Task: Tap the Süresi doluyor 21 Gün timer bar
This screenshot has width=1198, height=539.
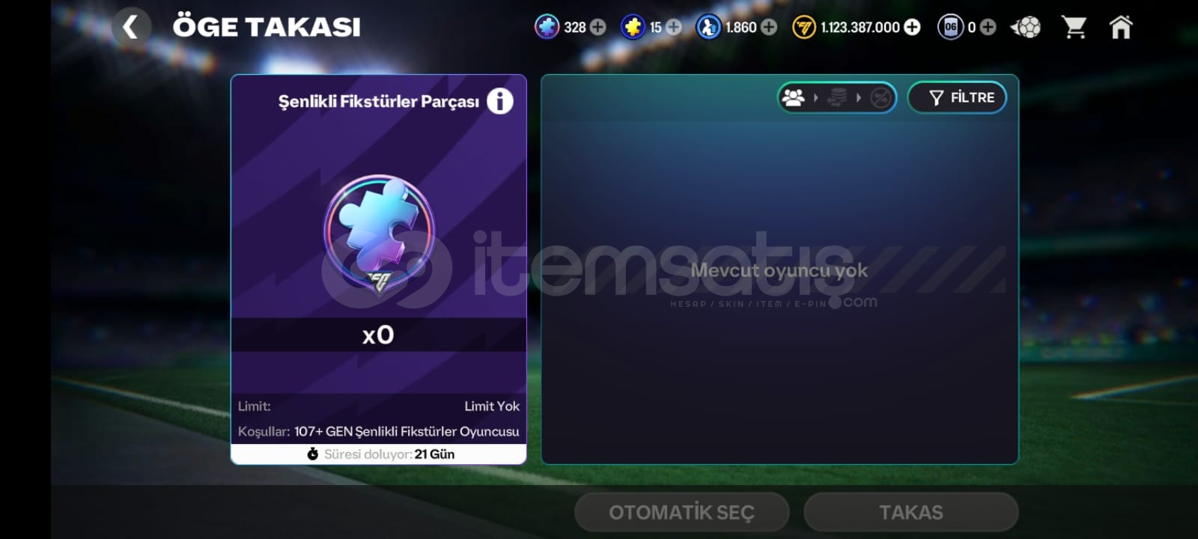Action: coord(379,454)
